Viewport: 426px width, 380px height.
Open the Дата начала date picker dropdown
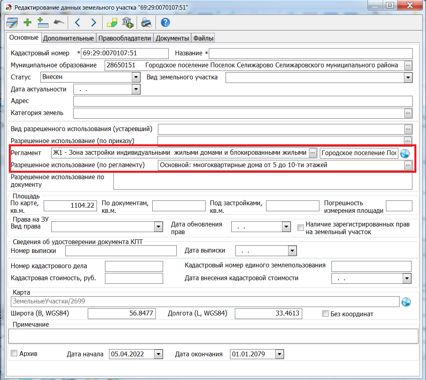tap(159, 354)
